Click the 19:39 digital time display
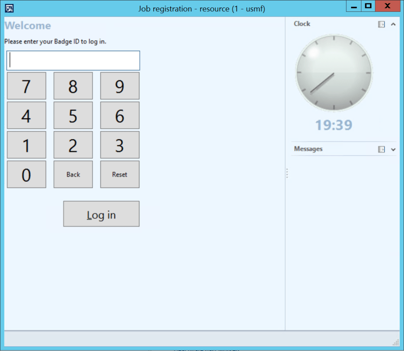Viewport: 404px width, 351px height. pos(334,125)
